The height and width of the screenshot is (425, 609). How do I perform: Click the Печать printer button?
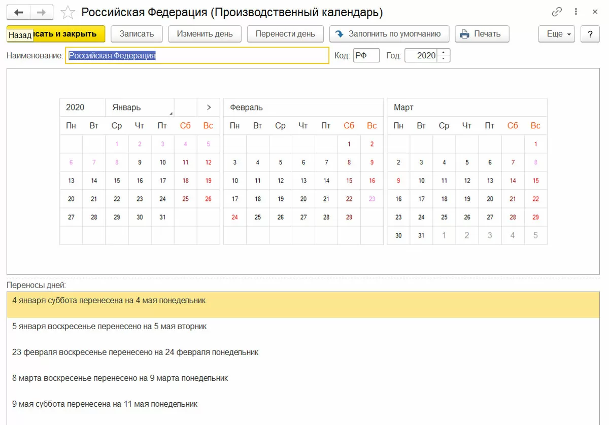tap(481, 34)
